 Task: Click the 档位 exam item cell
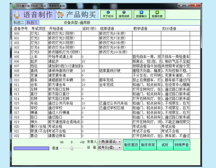tap(39, 66)
